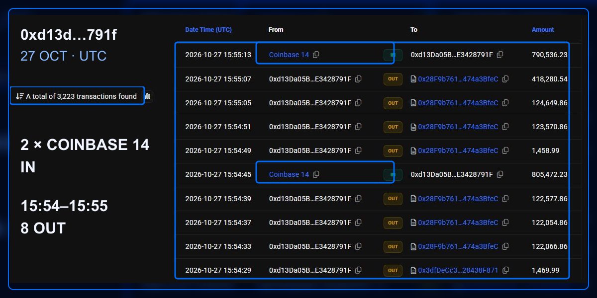Copy 0x3dfDeCc3 address in 15:54:29 row
The image size is (597, 298).
(x=505, y=270)
